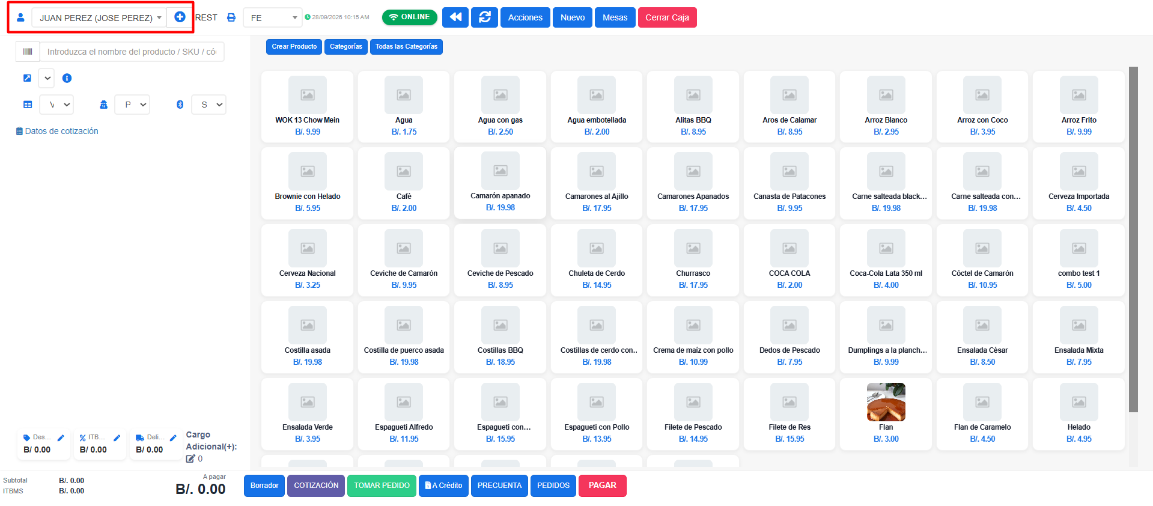This screenshot has height=506, width=1153.
Task: Focus the product name / SKU search field
Action: click(132, 52)
